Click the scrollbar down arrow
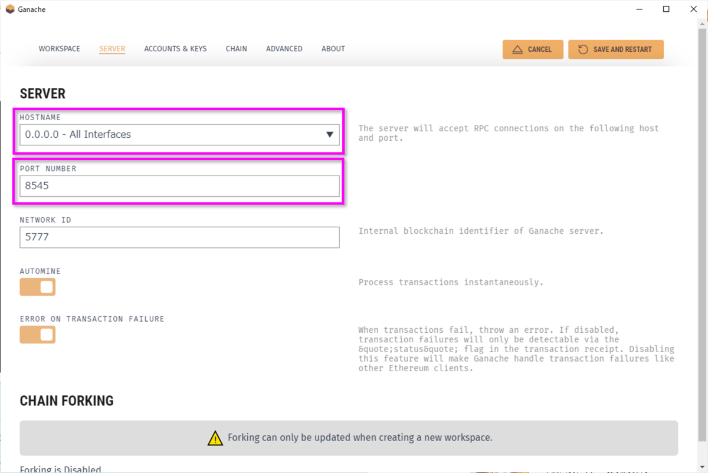708x473 pixels. point(702,467)
